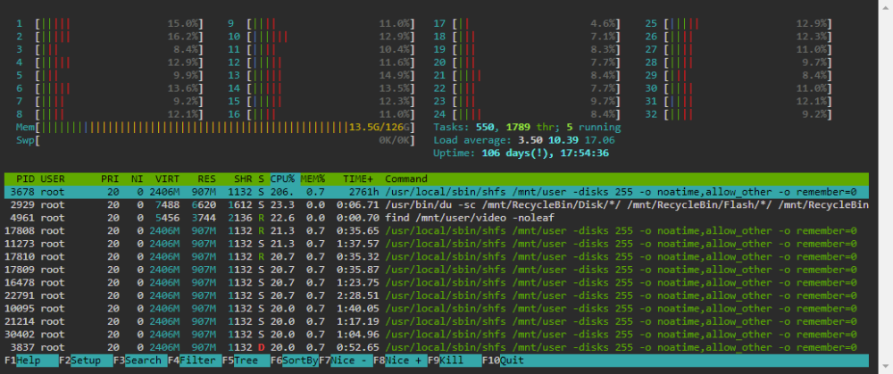Open the F6 SortBy menu
Screen dimensions: 893x374
point(295,361)
